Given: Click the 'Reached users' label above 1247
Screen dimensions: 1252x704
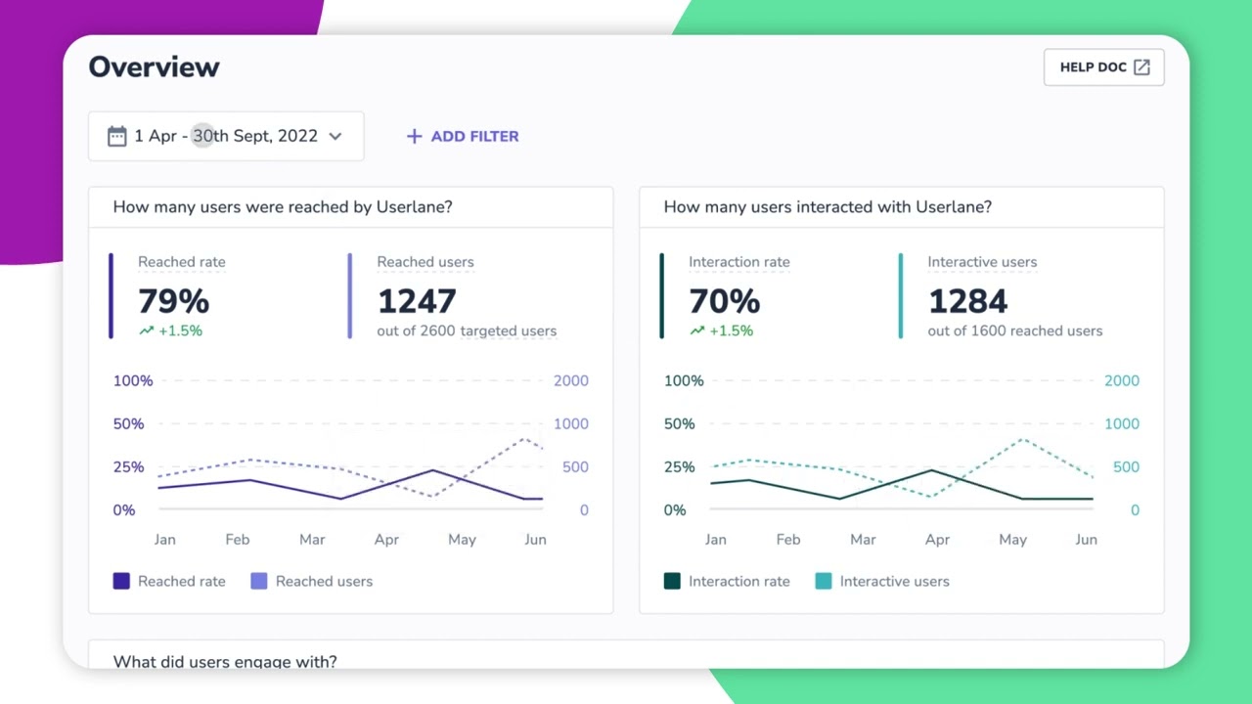Looking at the screenshot, I should pyautogui.click(x=425, y=262).
